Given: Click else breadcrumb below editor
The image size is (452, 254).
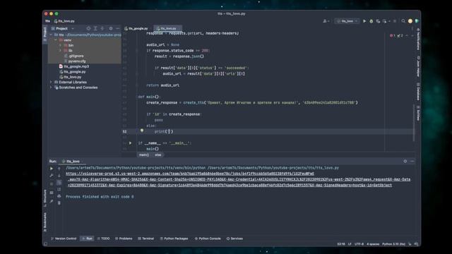Looking at the screenshot, I should pos(158,155).
